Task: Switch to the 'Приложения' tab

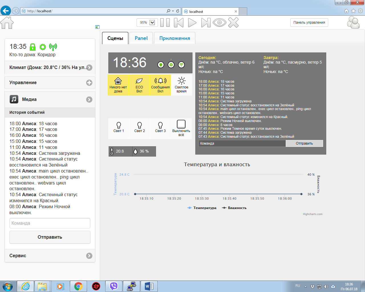Action: coord(175,38)
